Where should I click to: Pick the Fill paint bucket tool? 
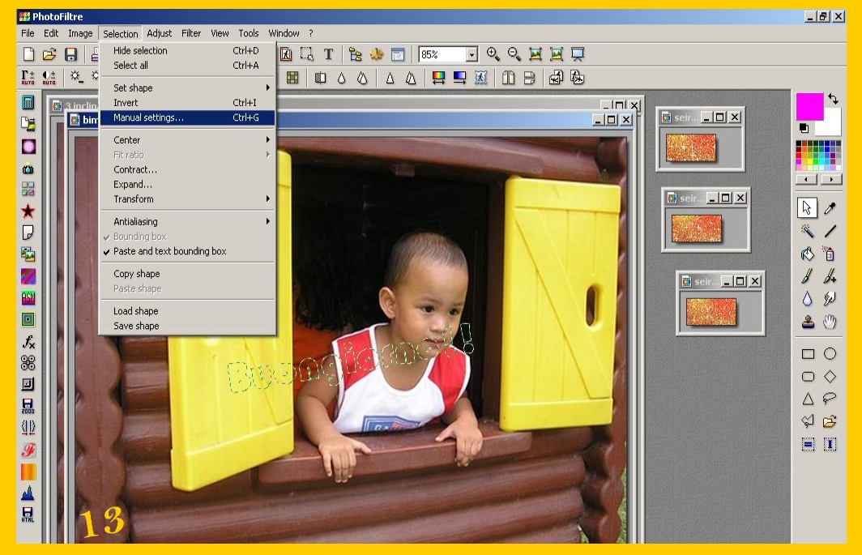[x=808, y=254]
